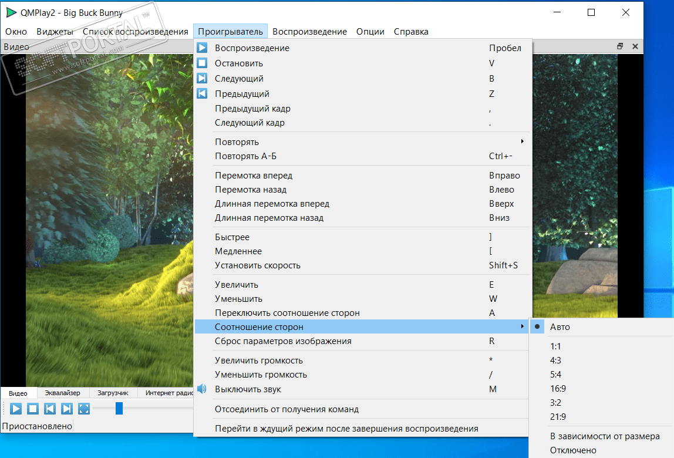674x458 pixels.
Task: Undock the Видео panel with float icon
Action: (620, 46)
